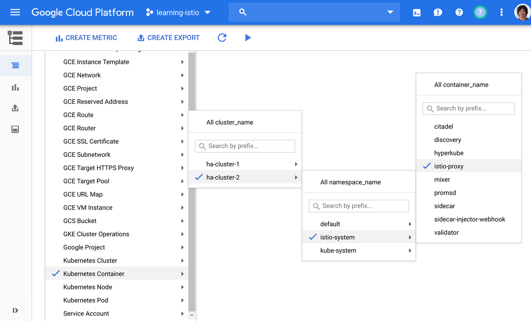This screenshot has width=531, height=321.
Task: Activate Cloud Shell icon
Action: click(416, 12)
